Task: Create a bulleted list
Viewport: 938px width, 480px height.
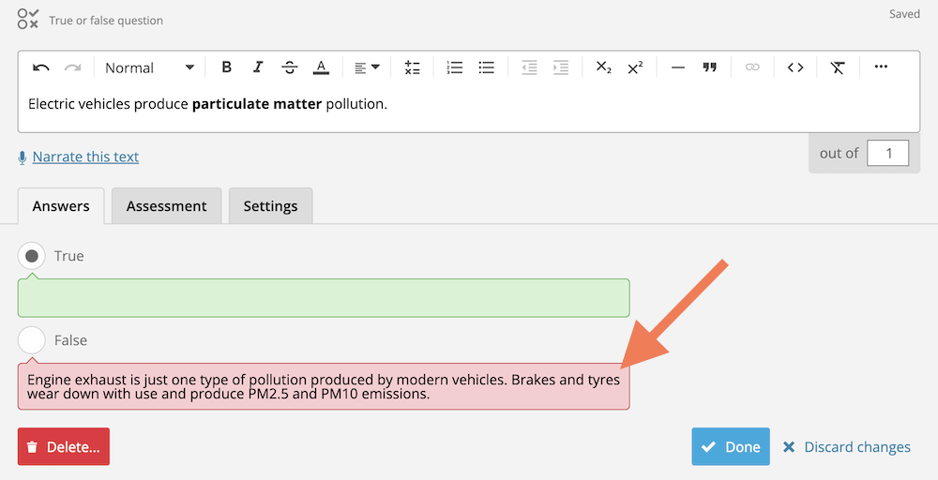Action: 486,67
